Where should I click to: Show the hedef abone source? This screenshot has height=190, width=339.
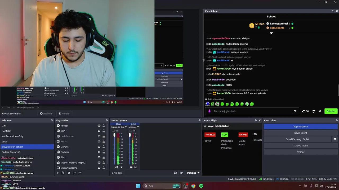click(99, 136)
